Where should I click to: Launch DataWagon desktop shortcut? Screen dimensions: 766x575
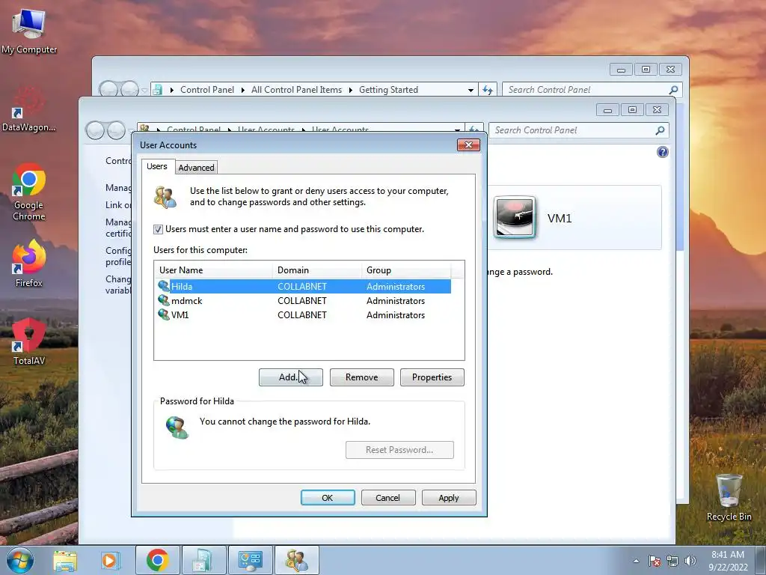tap(29, 109)
